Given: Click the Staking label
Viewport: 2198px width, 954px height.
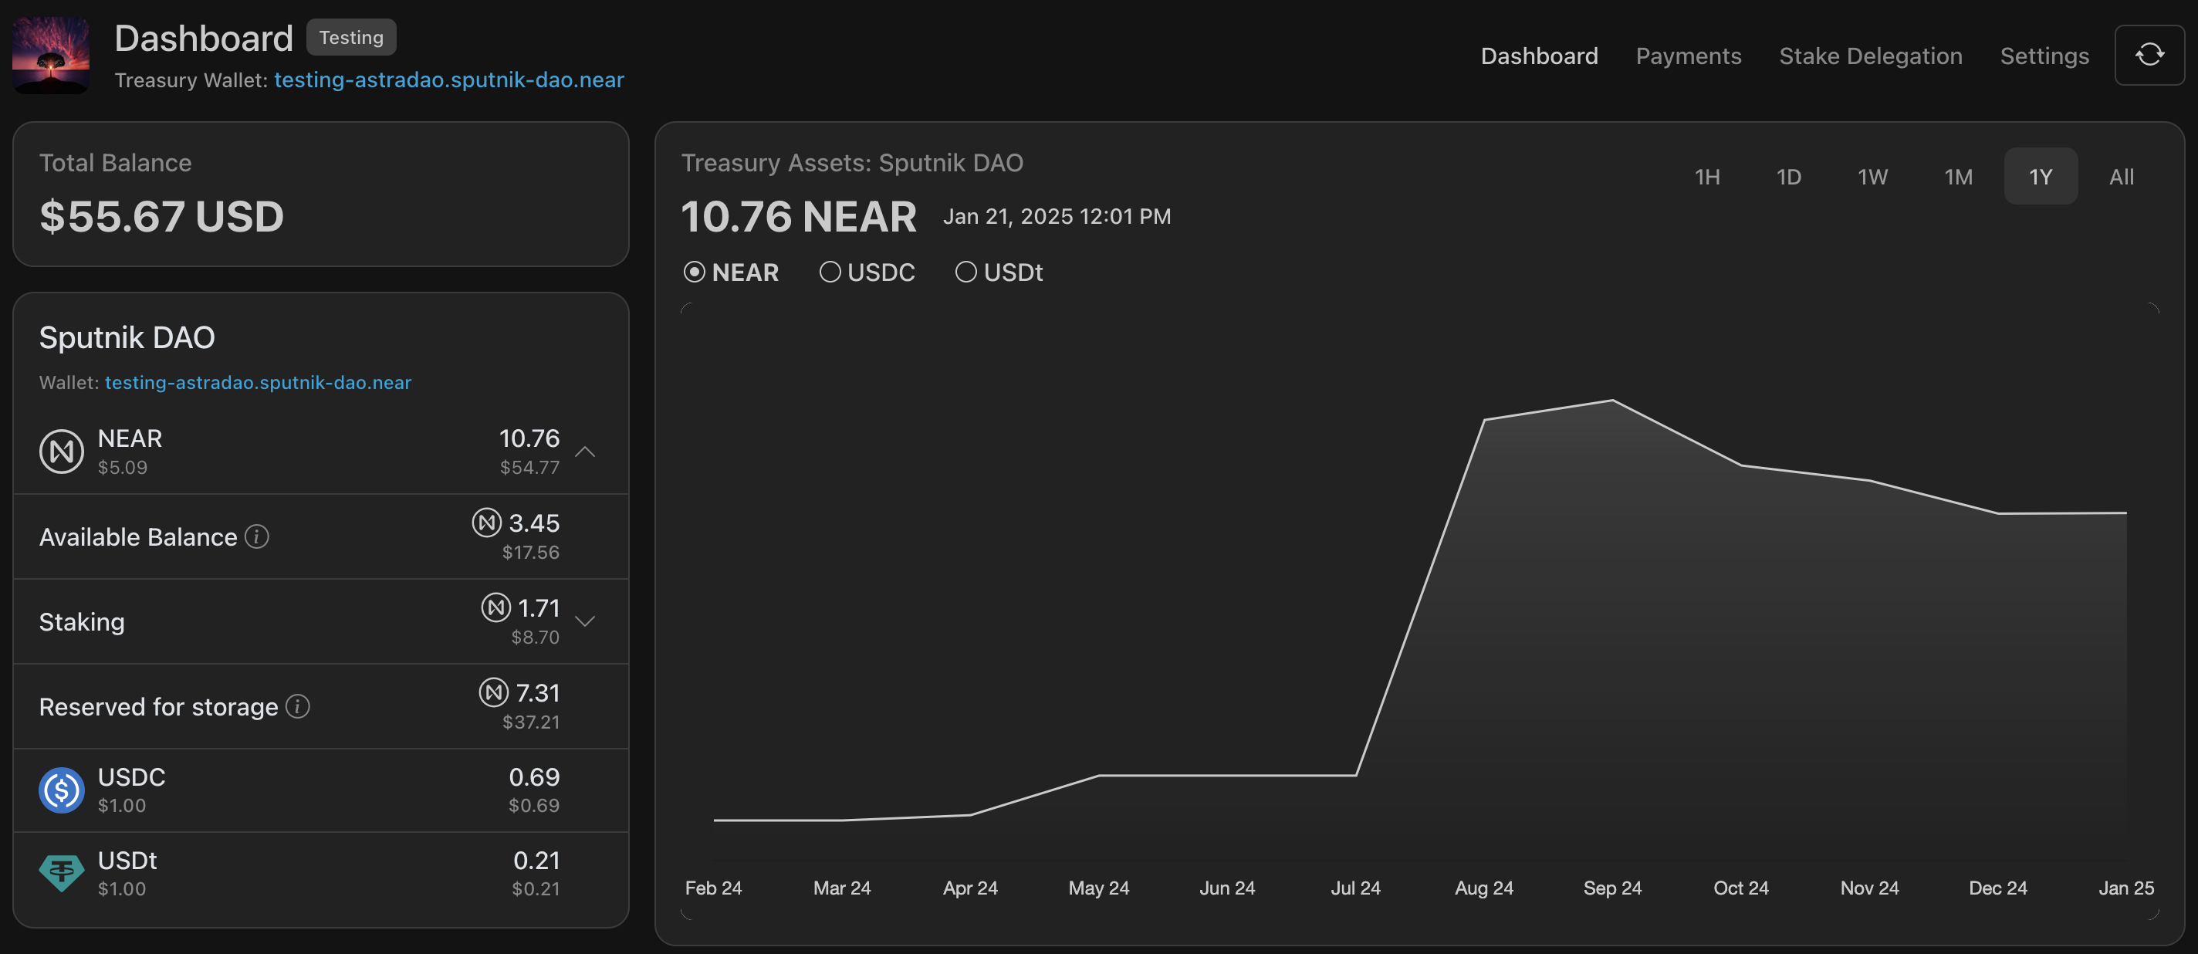Looking at the screenshot, I should pyautogui.click(x=82, y=622).
